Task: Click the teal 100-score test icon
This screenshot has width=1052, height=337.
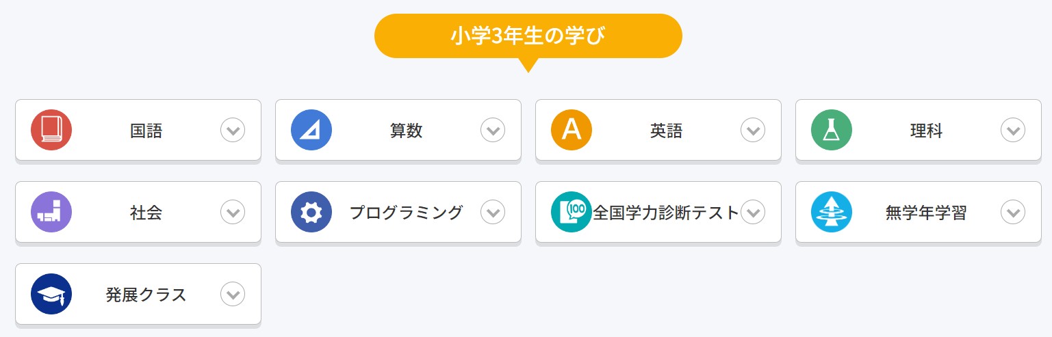Action: [x=572, y=212]
